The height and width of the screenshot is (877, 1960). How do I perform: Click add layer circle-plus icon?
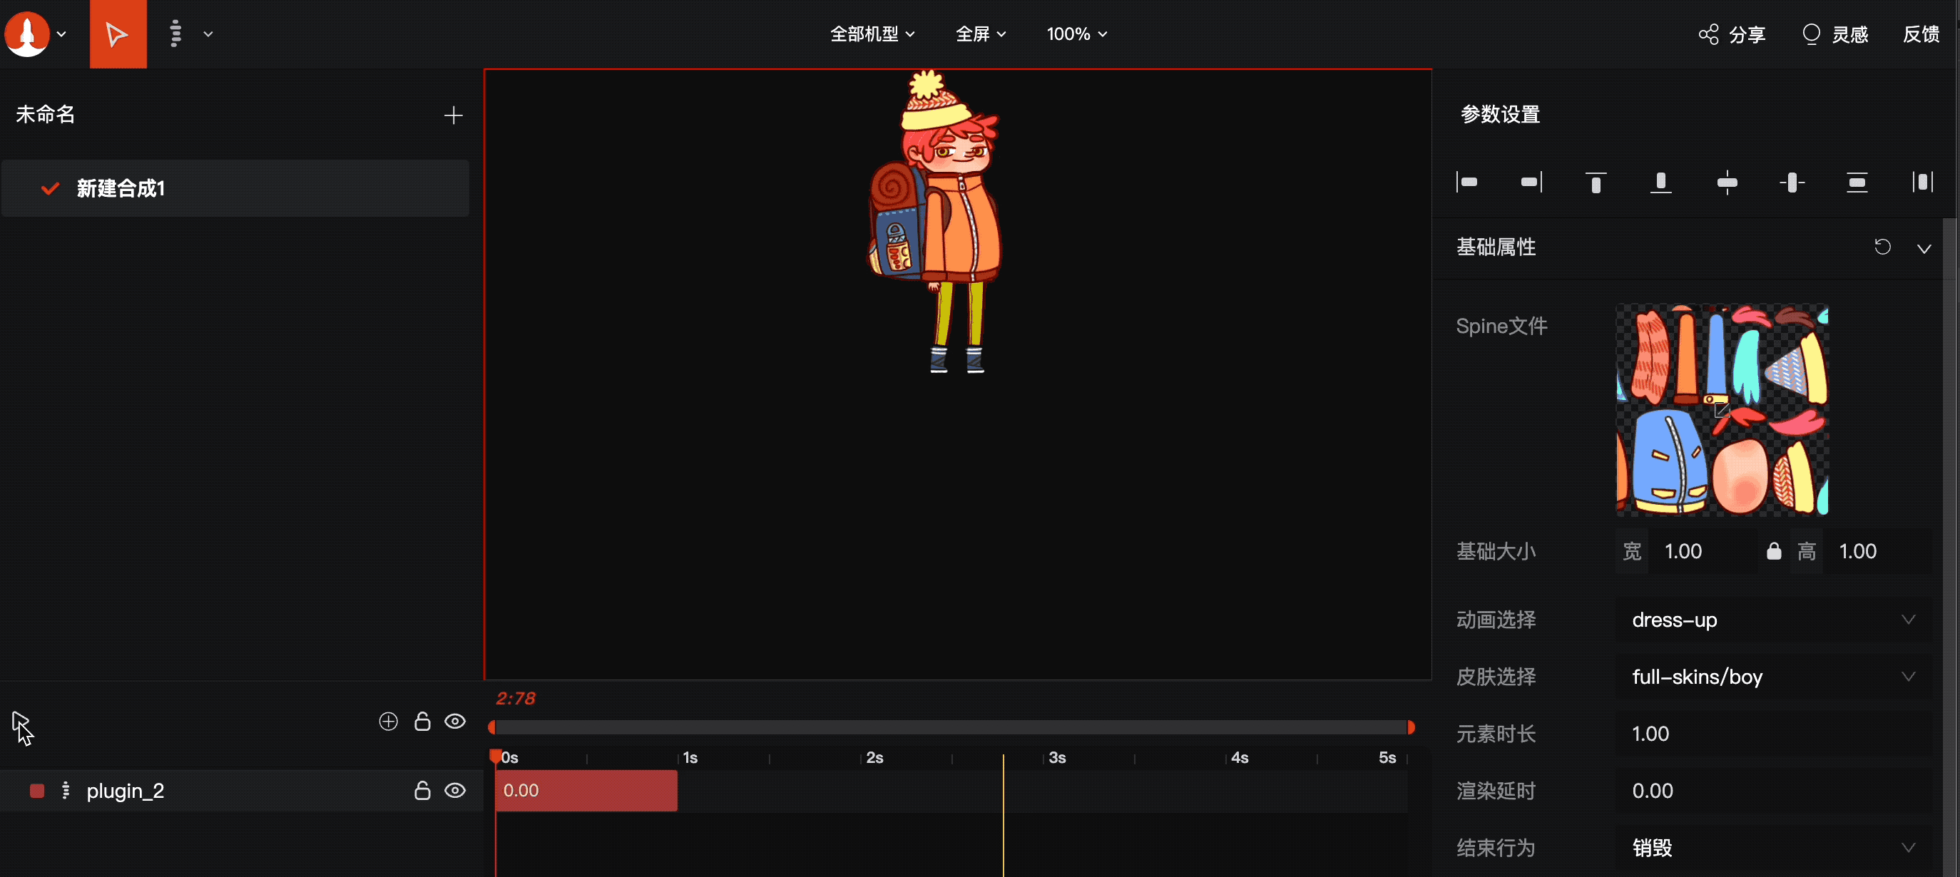(x=388, y=721)
